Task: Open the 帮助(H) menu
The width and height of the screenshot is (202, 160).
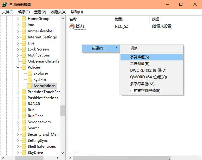Action: (77, 12)
